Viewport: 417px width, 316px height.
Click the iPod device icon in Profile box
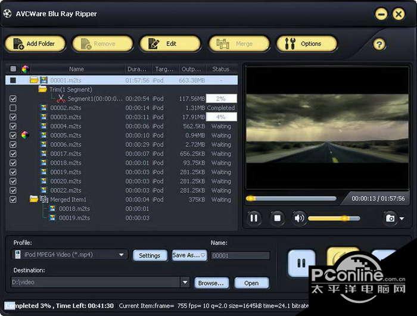tap(17, 254)
